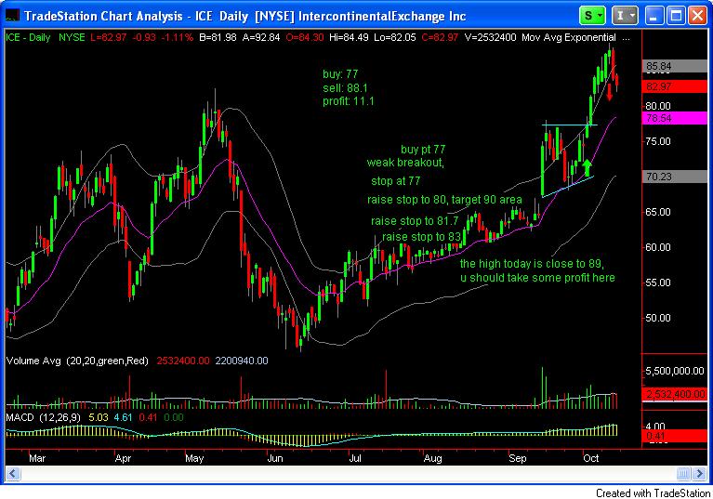Click the 'Oct' time axis label

tap(590, 458)
